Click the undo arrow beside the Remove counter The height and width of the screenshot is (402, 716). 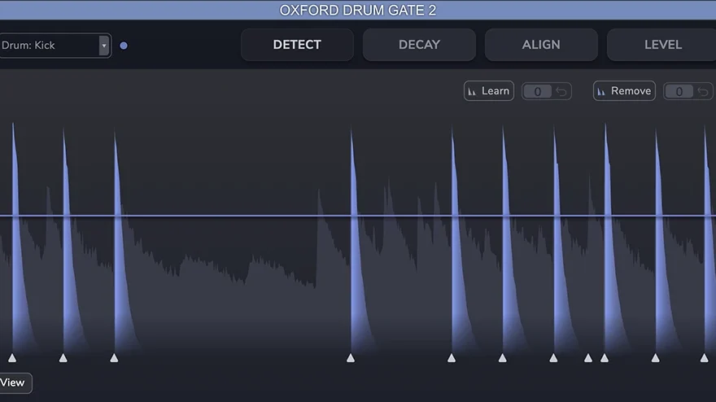[703, 91]
